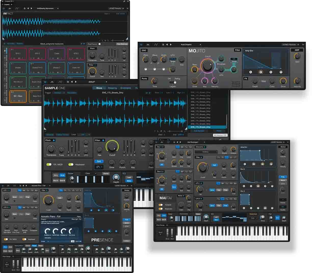Open the default preset dropdown in Sample One
Viewport: 313px width, 273px height.
pos(98,82)
